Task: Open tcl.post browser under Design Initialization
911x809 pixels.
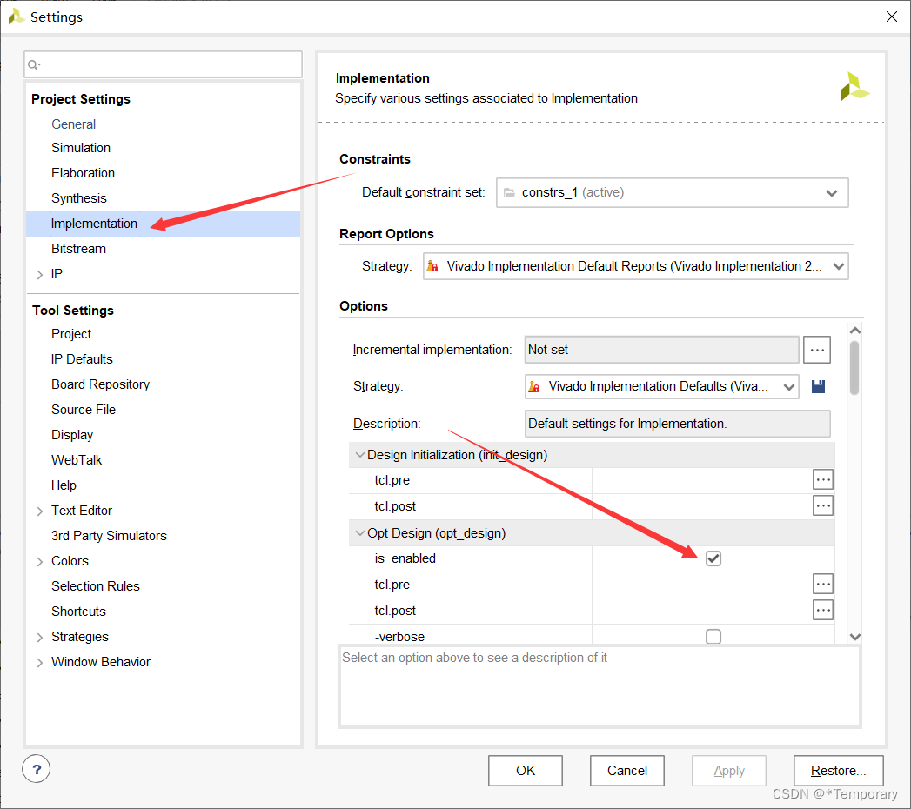Action: click(x=822, y=505)
